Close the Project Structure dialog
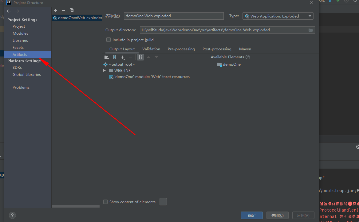Image resolution: width=359 pixels, height=222 pixels. point(312,3)
